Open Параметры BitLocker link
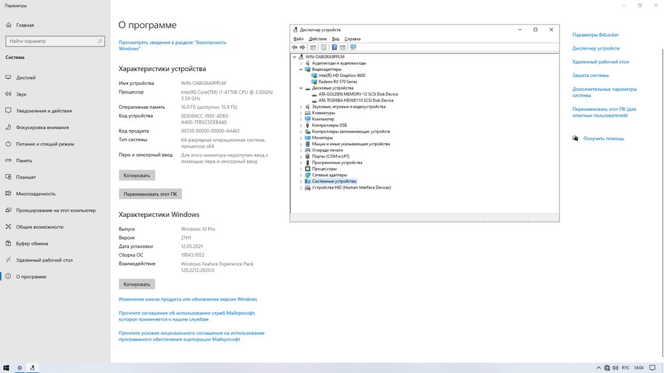Screen dimensions: 664x373 click(596, 35)
